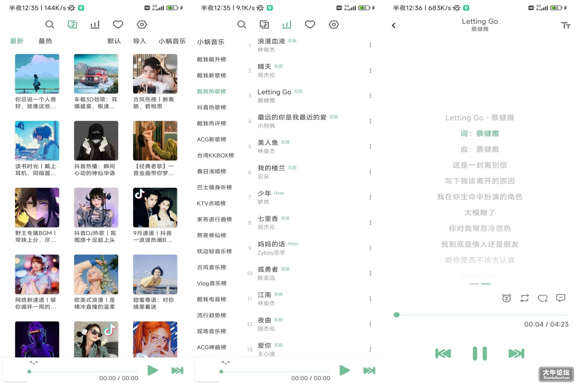The image size is (576, 384).
Task: Select 导入 tab in playlist screen
Action: pyautogui.click(x=139, y=41)
